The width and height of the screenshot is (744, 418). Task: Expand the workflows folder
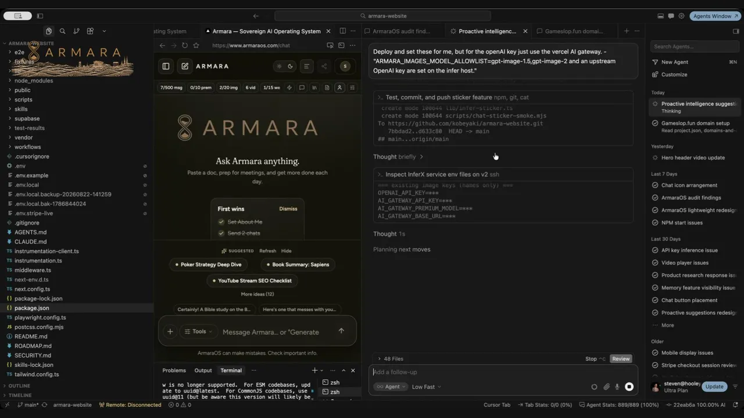click(27, 147)
